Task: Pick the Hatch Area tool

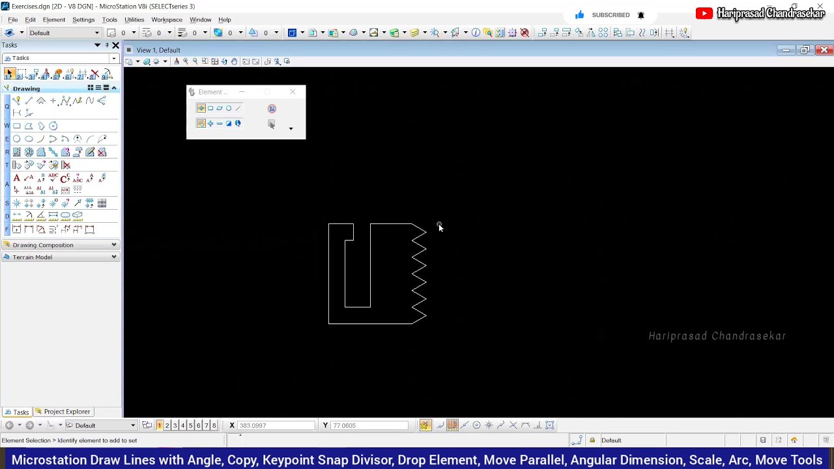Action: point(17,152)
